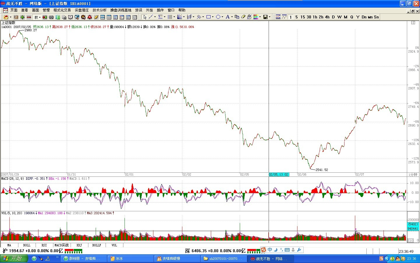The image size is (420, 263).
Task: Switch to the KDJ indicator tab
Action: pos(79,245)
